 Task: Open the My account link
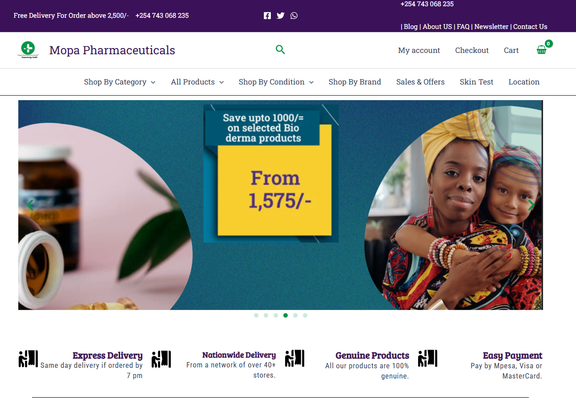point(419,50)
